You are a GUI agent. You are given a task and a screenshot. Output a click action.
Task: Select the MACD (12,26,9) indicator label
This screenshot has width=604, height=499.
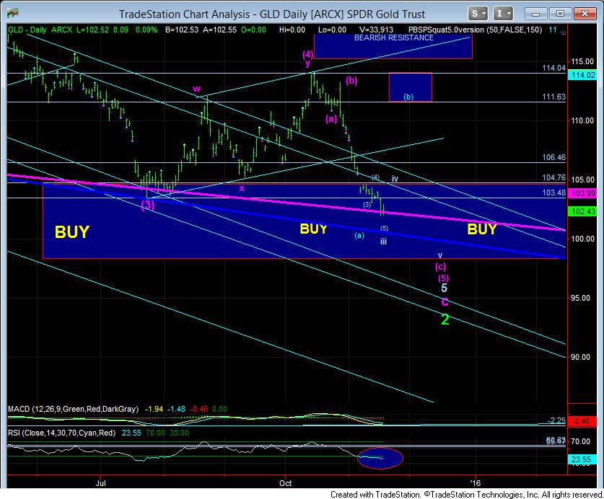(73, 409)
